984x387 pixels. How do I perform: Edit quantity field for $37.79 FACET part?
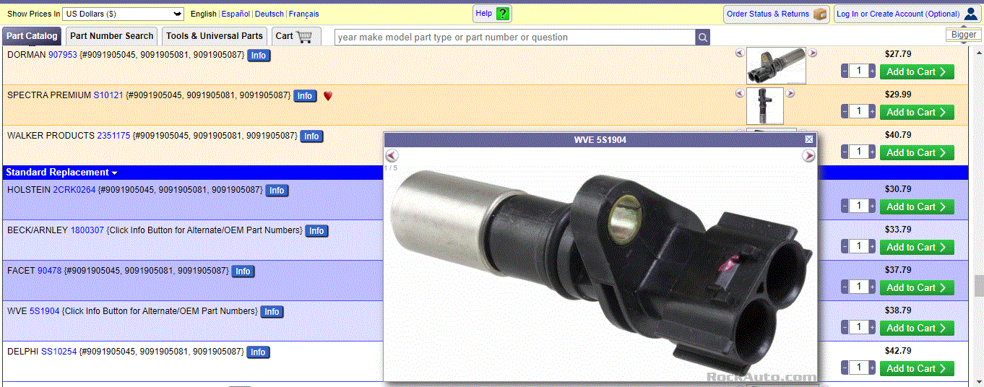[x=858, y=287]
